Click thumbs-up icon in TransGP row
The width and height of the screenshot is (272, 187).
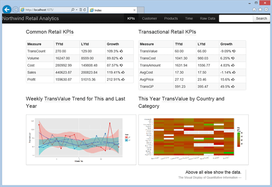pyautogui.click(x=233, y=86)
